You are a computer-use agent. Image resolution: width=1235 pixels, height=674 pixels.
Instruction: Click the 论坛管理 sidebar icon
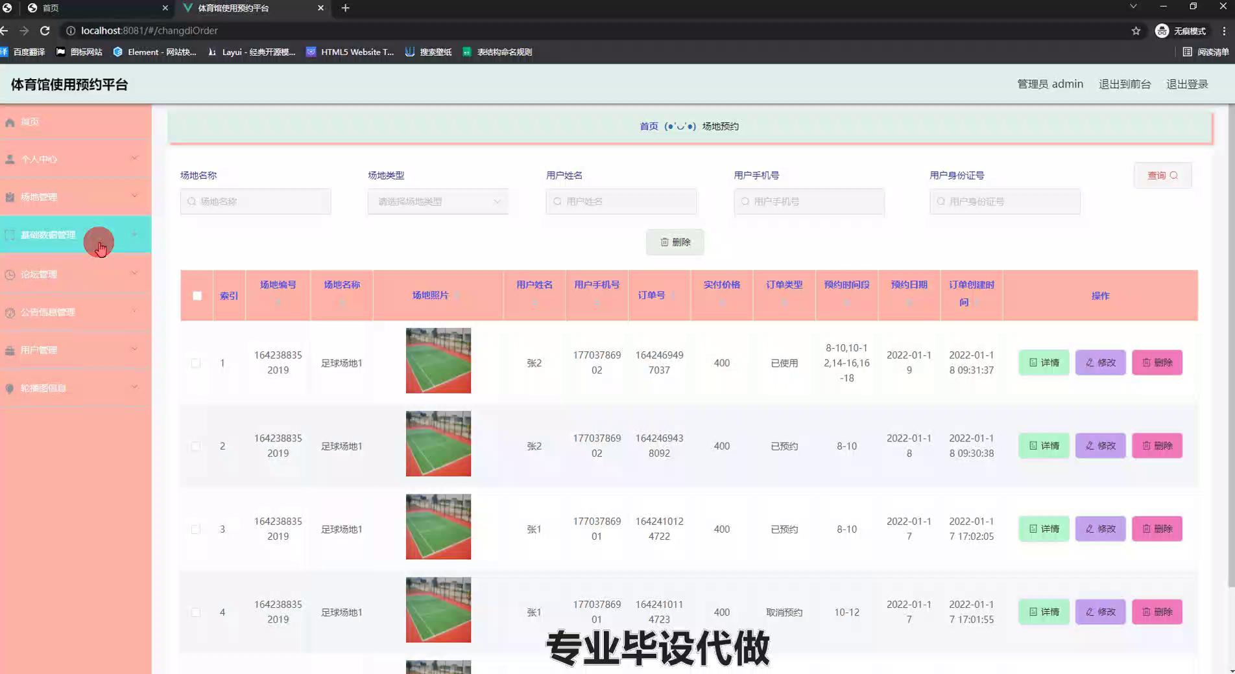point(10,275)
